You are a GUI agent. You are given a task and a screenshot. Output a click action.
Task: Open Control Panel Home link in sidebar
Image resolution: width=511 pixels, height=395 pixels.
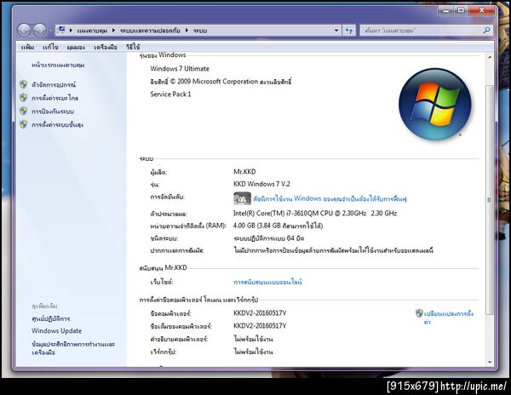[x=58, y=66]
